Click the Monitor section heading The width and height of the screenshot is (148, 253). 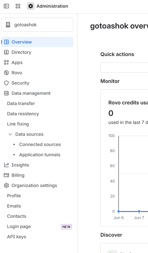click(110, 81)
